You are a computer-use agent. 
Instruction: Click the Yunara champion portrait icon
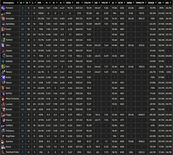(x=3, y=8)
